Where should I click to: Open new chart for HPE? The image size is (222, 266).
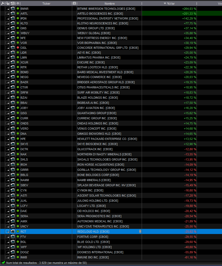coord(13,139)
